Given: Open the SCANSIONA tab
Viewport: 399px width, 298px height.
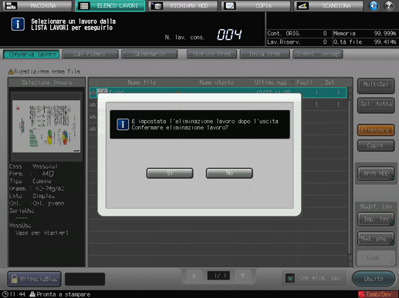Looking at the screenshot, I should [x=329, y=6].
